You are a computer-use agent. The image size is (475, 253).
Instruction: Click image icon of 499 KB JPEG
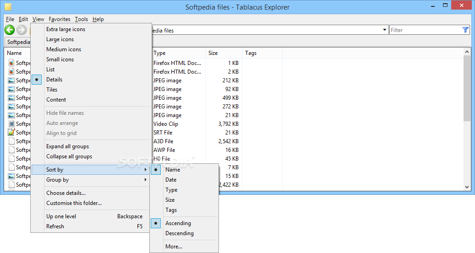click(11, 98)
